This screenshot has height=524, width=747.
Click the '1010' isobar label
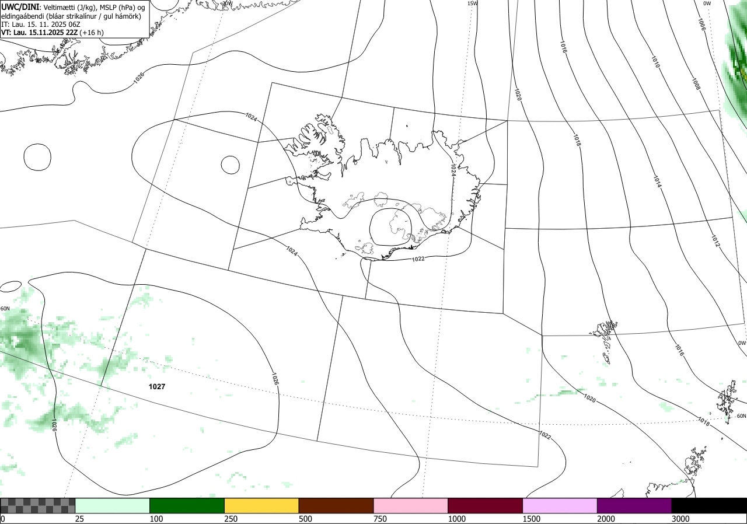pos(655,62)
